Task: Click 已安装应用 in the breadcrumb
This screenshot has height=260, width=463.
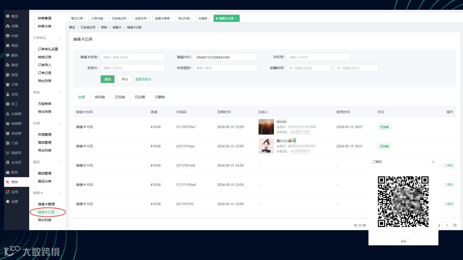Action: tap(88, 27)
